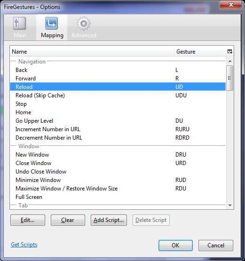Select the Close Window row
The image size is (245, 261).
pyautogui.click(x=118, y=163)
